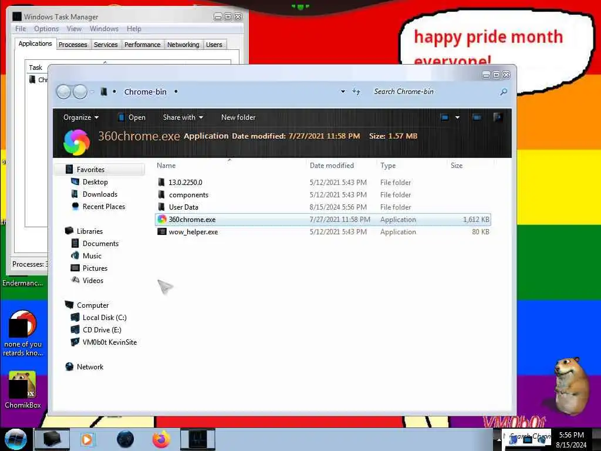This screenshot has height=451, width=601.
Task: Switch to Task Manager's Networking tab
Action: [183, 45]
